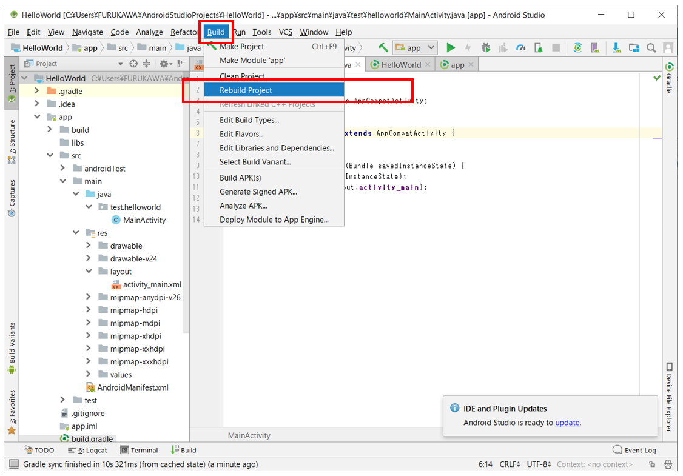
Task: Toggle the Favorites side panel
Action: [12, 412]
